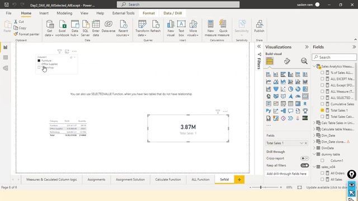
Task: Open Total Sales 1 field dropdown
Action: click(301, 143)
